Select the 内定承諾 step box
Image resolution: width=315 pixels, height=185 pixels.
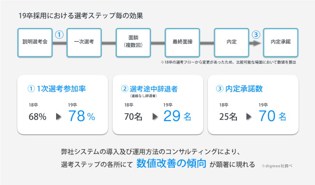click(x=280, y=43)
